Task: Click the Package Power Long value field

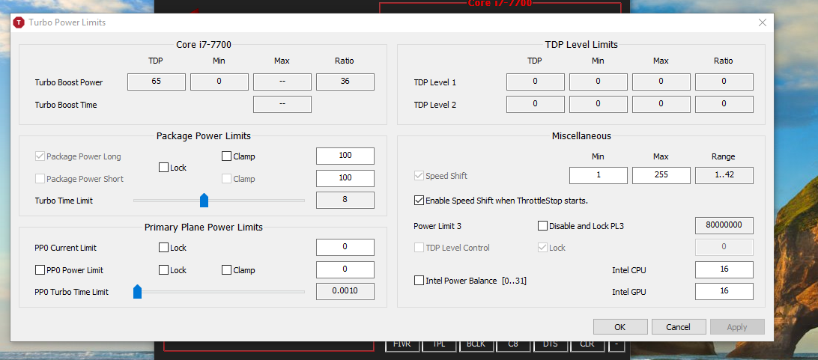Action: click(345, 156)
